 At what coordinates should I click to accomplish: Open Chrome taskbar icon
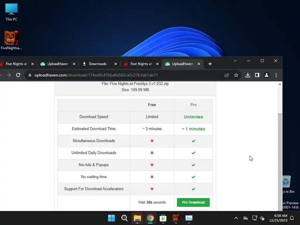click(x=150, y=218)
